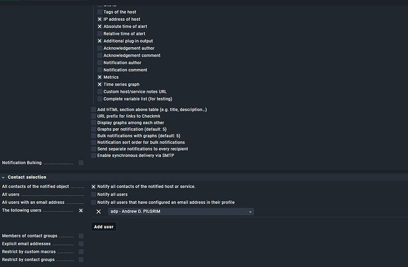Image resolution: width=408 pixels, height=267 pixels.
Task: Enable Relative time of alert
Action: coord(100,34)
